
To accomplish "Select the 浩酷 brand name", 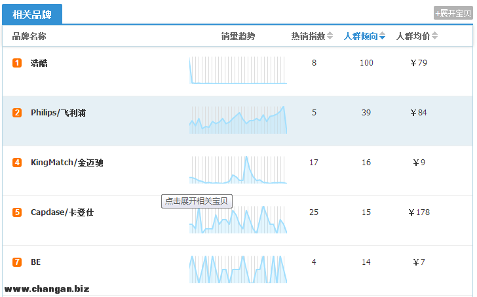I will point(39,63).
